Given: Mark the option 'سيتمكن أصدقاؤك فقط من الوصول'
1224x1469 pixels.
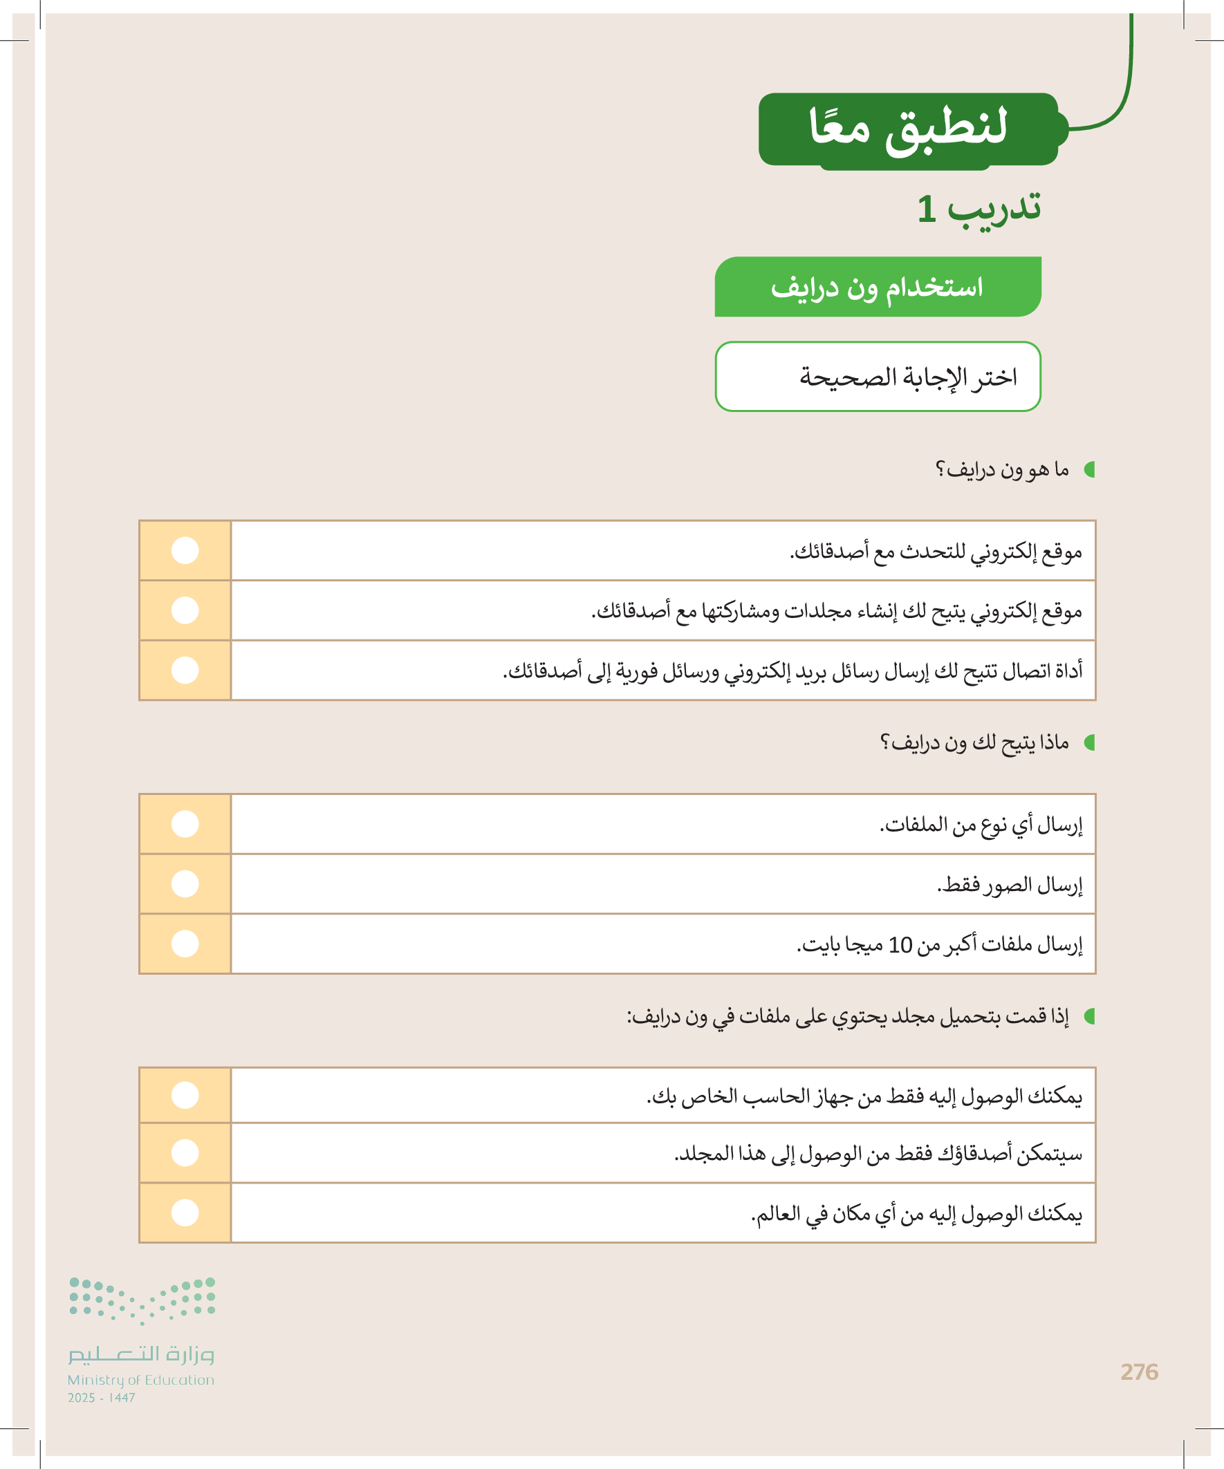Looking at the screenshot, I should (185, 1153).
